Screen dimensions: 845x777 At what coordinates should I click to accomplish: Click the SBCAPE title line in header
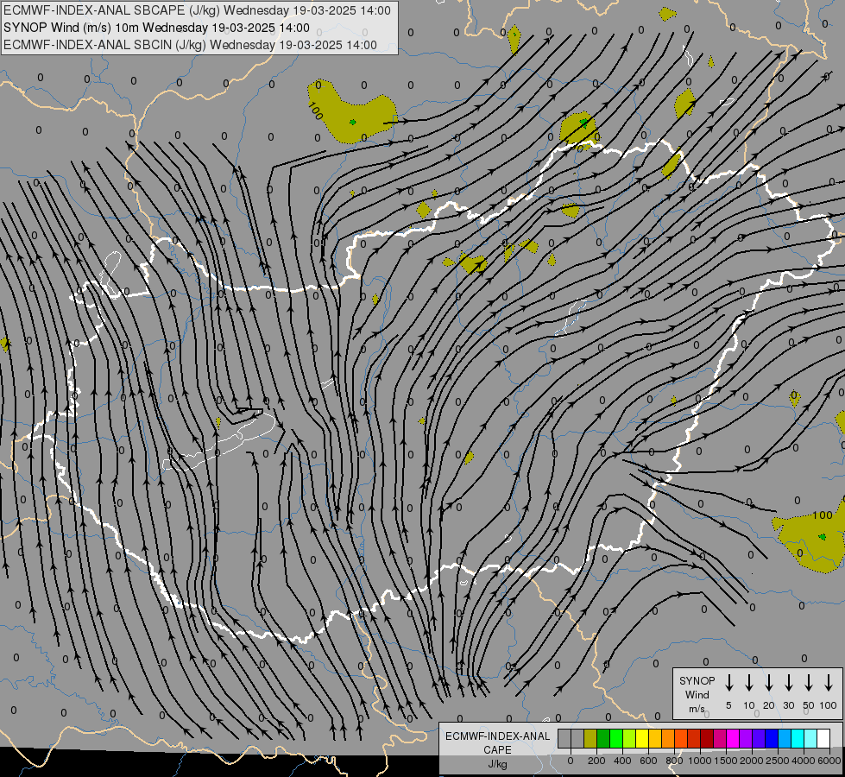click(197, 10)
